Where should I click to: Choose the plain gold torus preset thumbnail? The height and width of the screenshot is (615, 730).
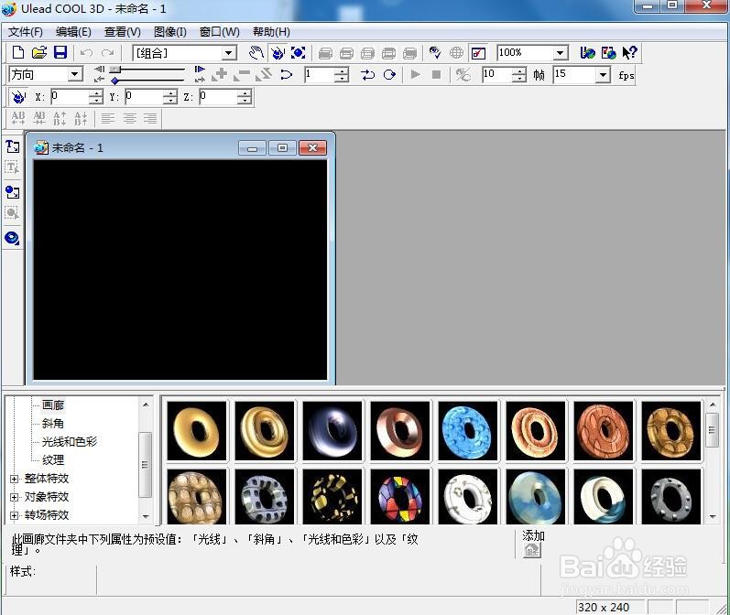pos(196,431)
